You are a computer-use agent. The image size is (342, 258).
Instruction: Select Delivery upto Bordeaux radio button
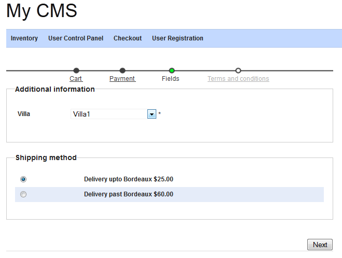[x=23, y=179]
